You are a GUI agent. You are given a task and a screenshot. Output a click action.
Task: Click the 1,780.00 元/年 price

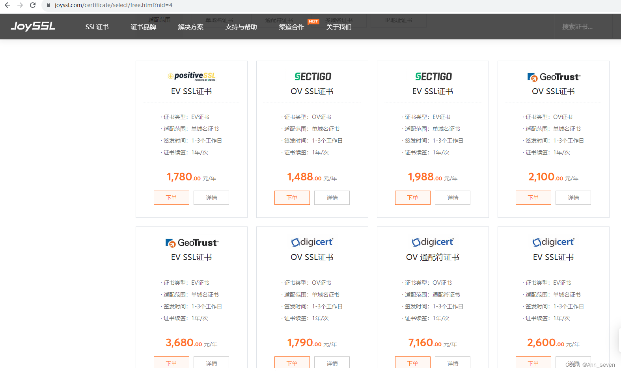(192, 177)
